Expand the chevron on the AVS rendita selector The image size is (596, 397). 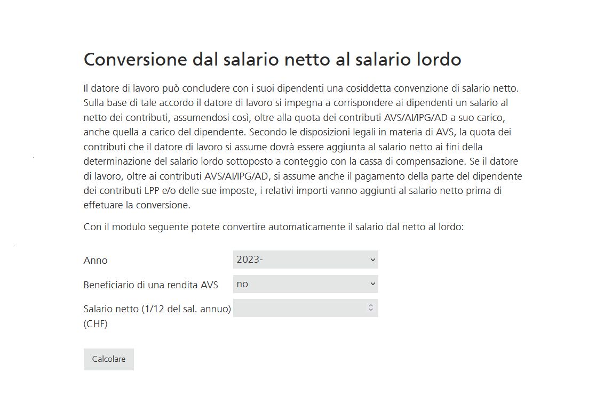coord(372,284)
